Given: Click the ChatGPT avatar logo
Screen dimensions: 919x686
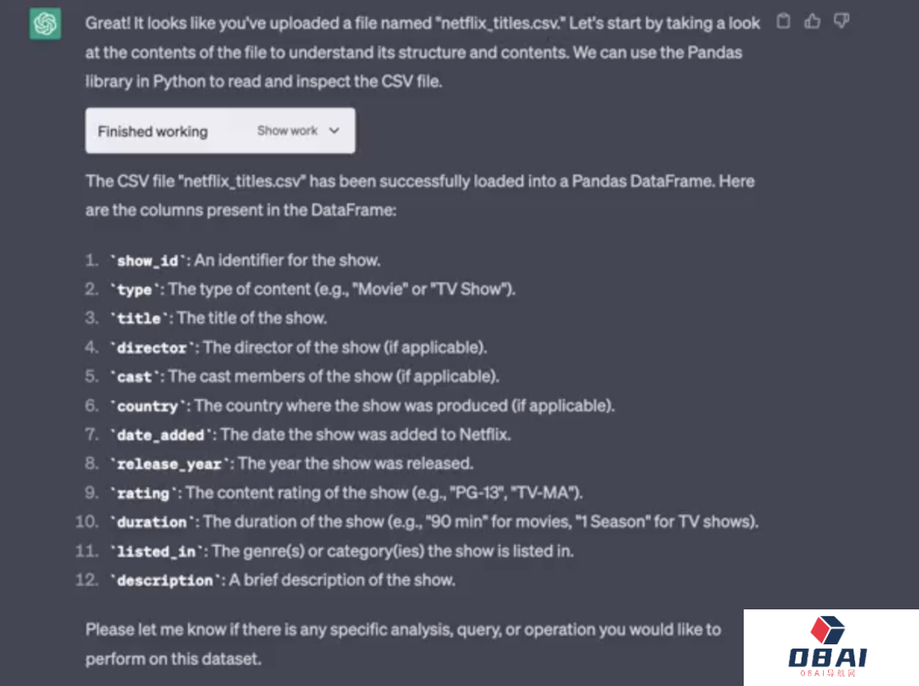Looking at the screenshot, I should (44, 24).
